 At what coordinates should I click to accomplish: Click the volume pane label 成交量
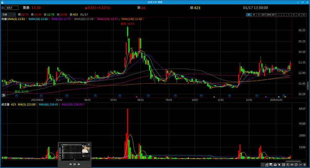(x=5, y=105)
